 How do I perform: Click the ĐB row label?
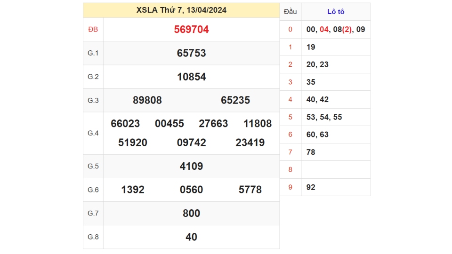(x=93, y=29)
